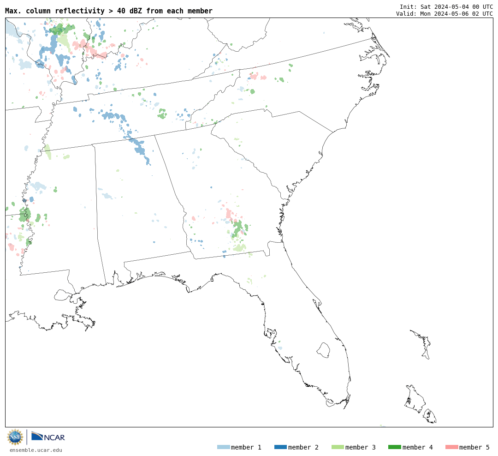The image size is (498, 456).
Task: Click the member 5 pink swatch
Action: (451, 447)
